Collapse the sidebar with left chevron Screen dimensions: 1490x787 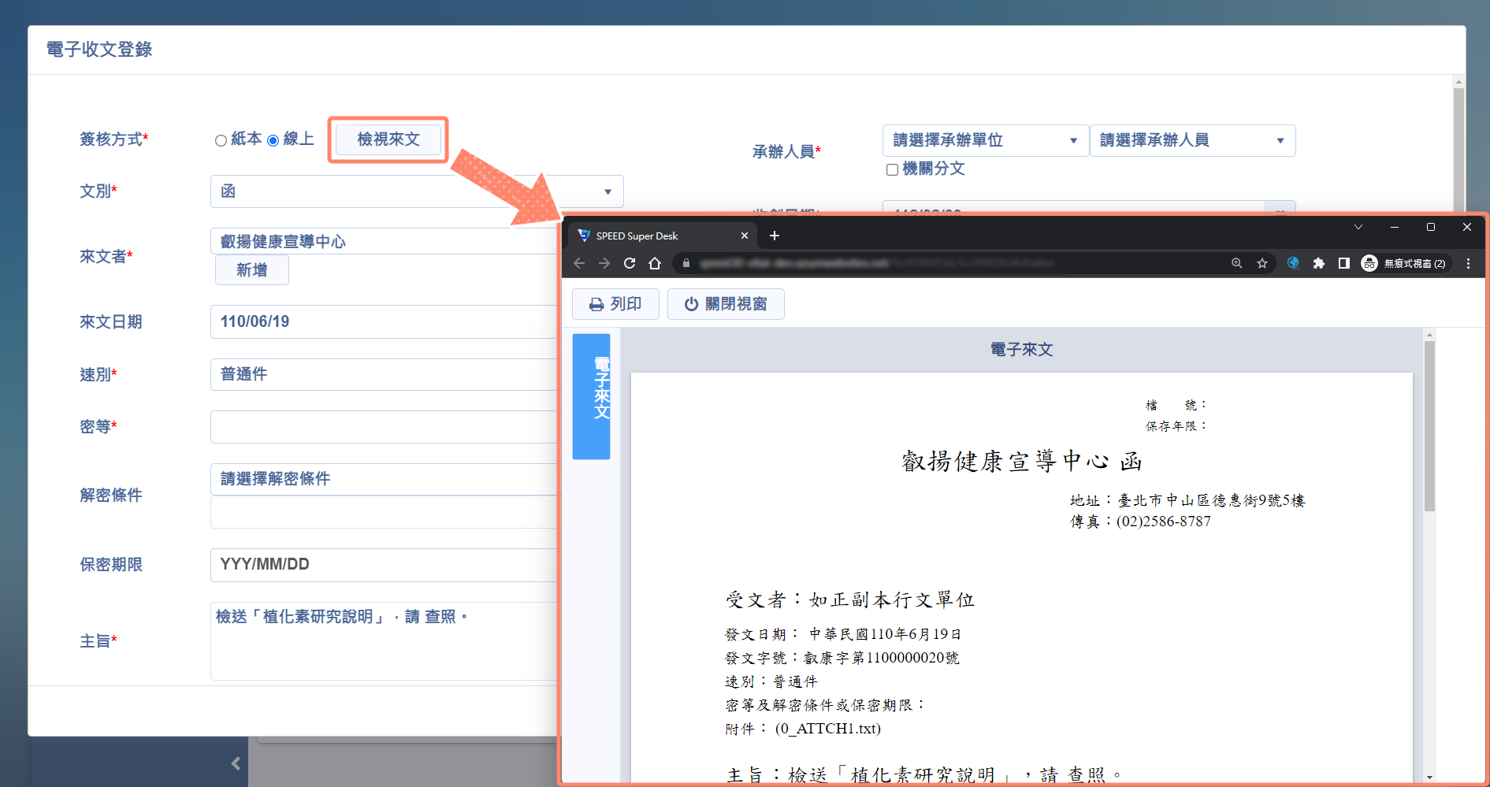236,763
